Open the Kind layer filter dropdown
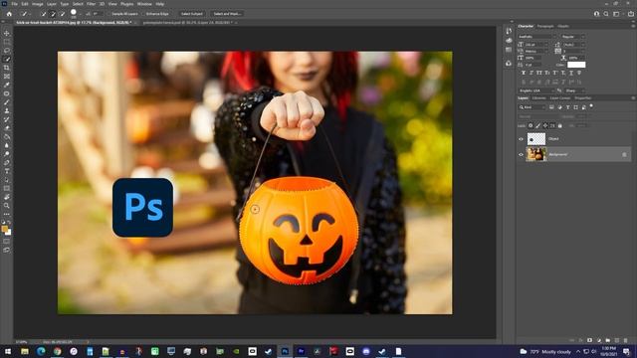Viewport: 637px width, 358px height. tap(531, 107)
